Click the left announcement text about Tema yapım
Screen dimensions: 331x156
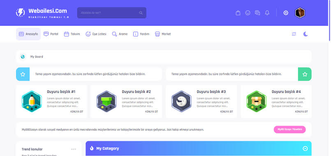point(90,74)
